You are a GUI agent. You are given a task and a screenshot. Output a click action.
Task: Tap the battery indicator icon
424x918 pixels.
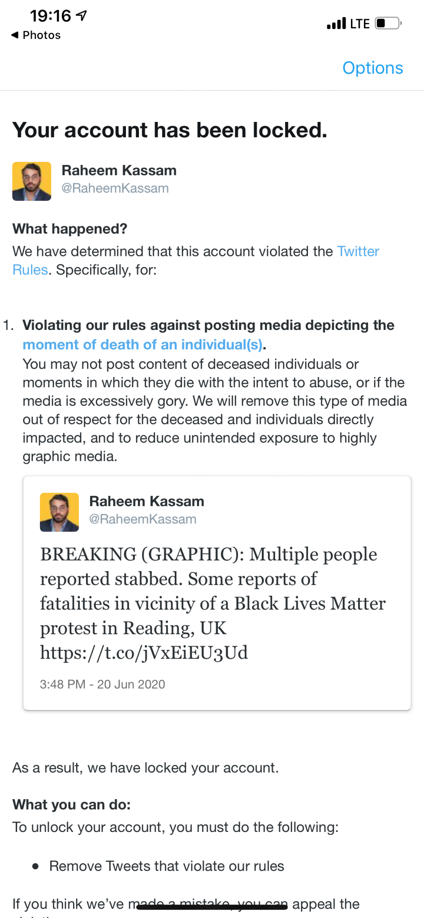(x=388, y=23)
